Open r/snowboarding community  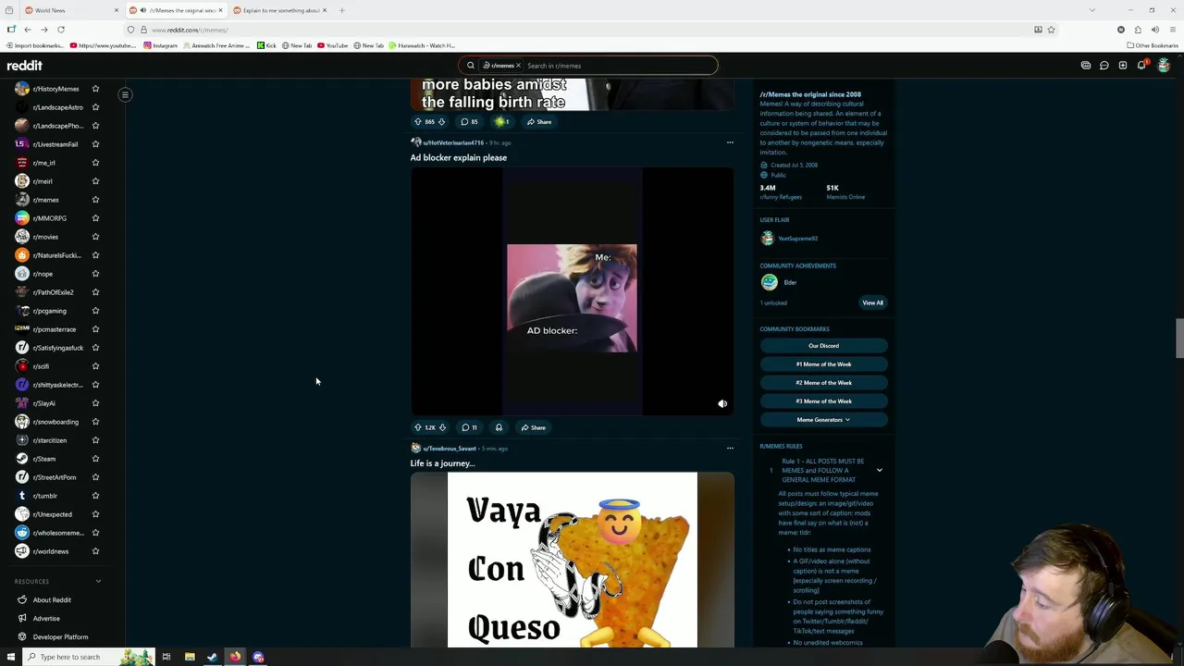point(55,422)
